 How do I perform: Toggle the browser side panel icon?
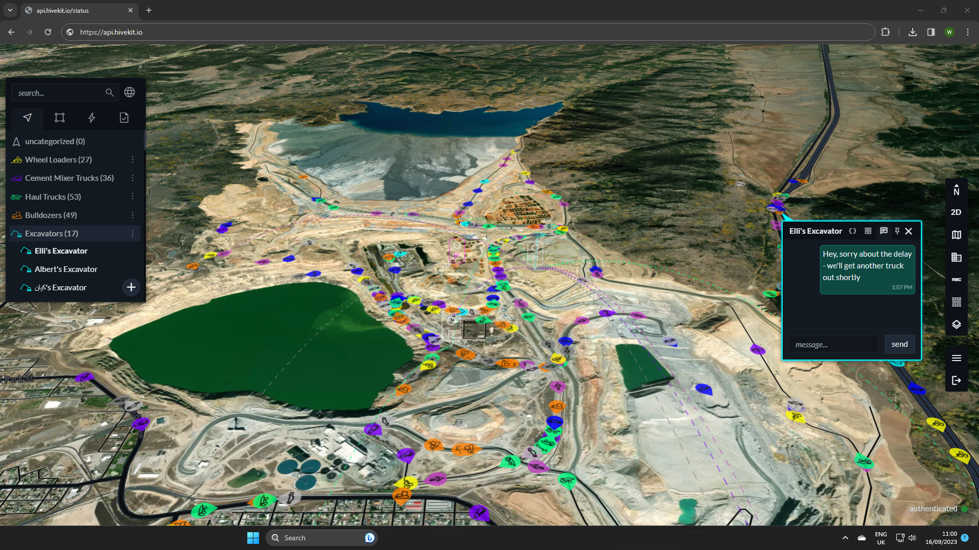pyautogui.click(x=931, y=32)
